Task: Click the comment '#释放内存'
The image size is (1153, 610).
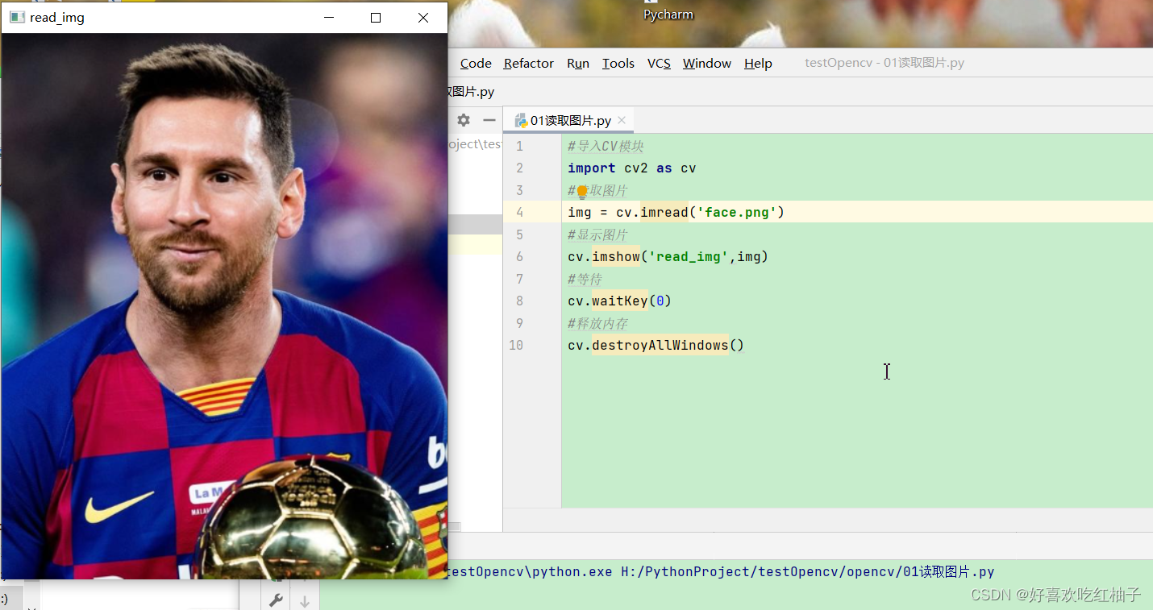Action: pyautogui.click(x=597, y=323)
